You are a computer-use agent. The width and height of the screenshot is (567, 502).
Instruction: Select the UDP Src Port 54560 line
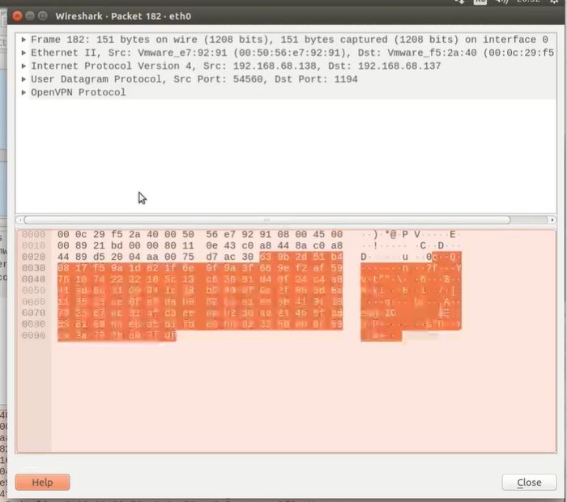point(194,79)
